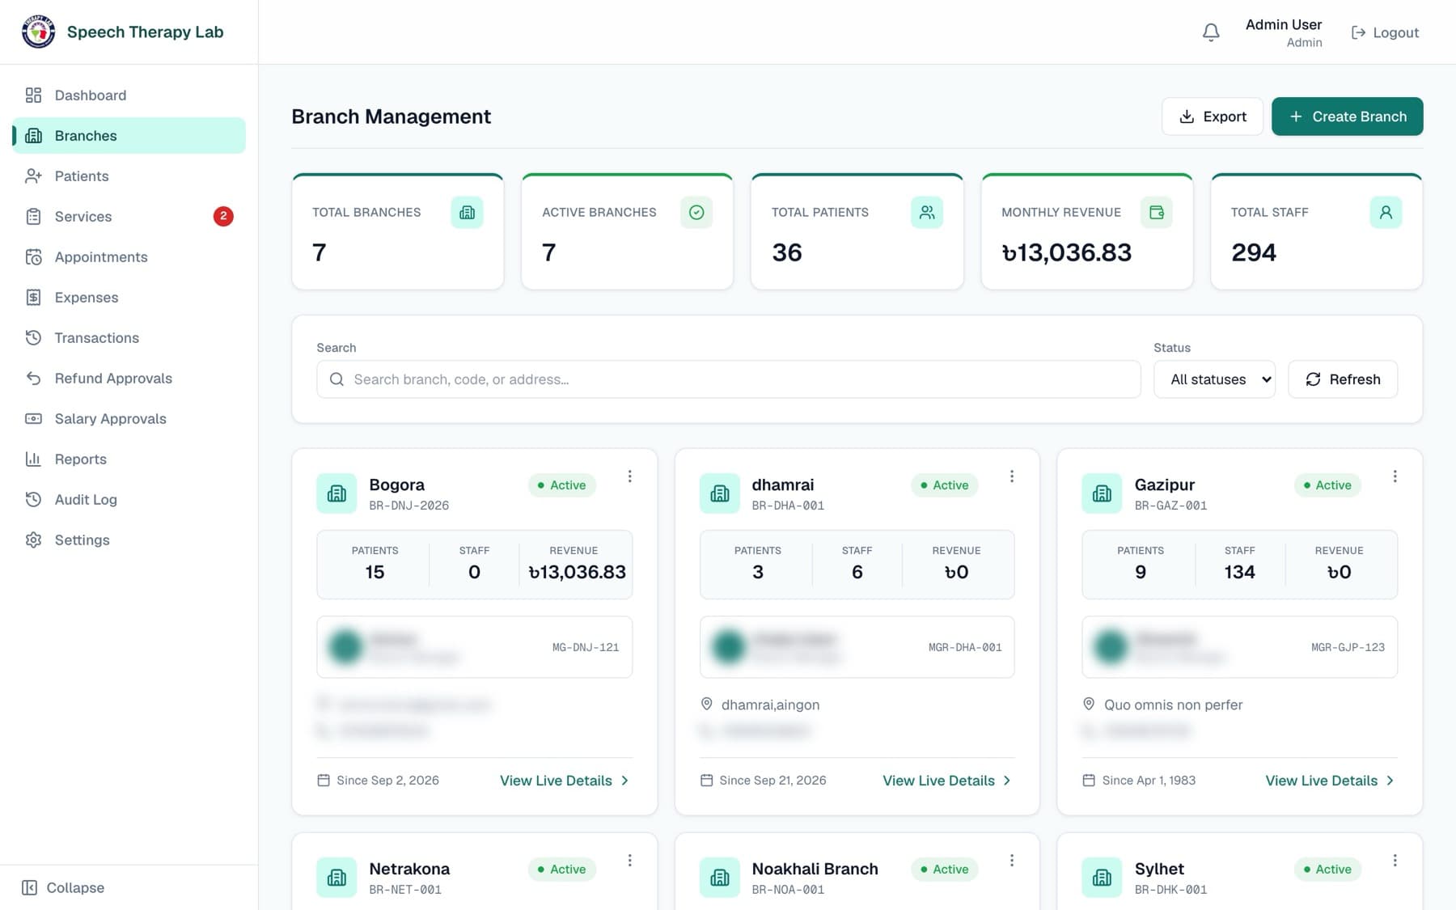Image resolution: width=1456 pixels, height=910 pixels.
Task: Collapse the sidebar
Action: click(64, 887)
